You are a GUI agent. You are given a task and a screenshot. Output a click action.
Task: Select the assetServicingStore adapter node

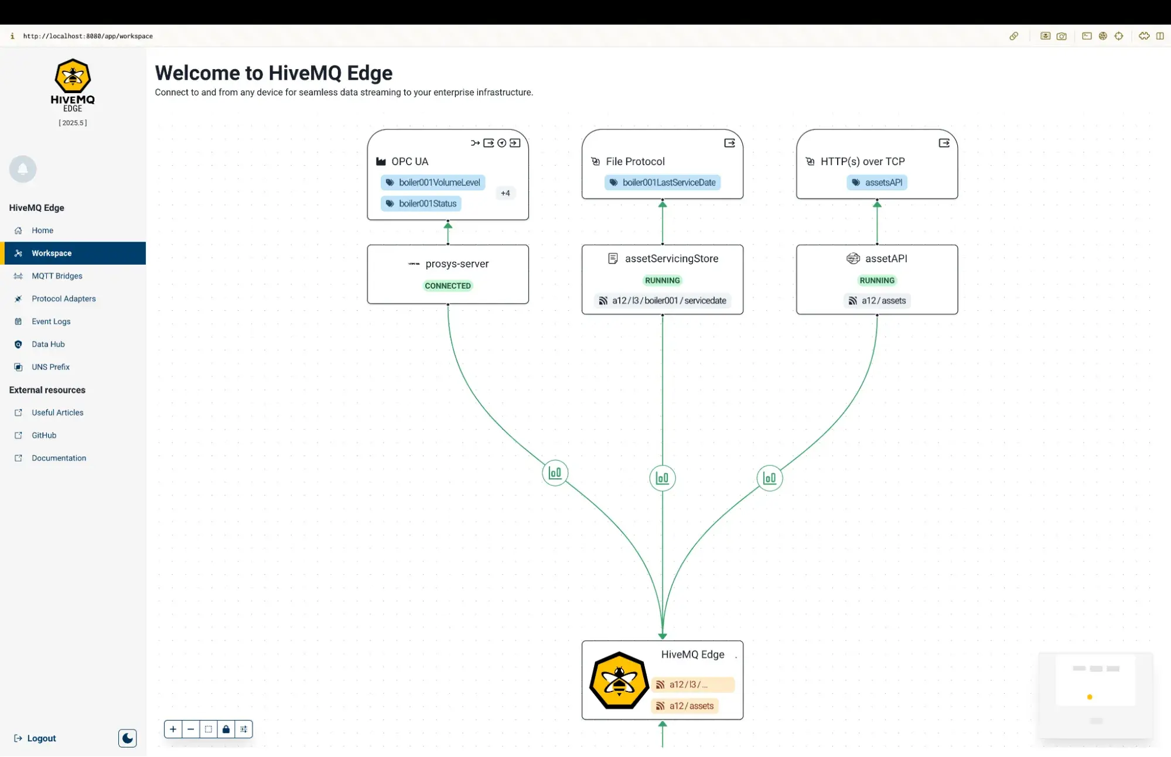click(x=663, y=280)
